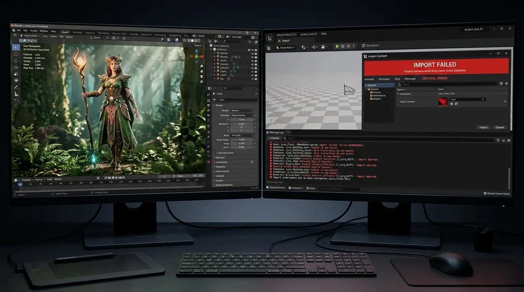Click reset arrow on Import Content row
The height and width of the screenshot is (292, 524).
coord(505,102)
